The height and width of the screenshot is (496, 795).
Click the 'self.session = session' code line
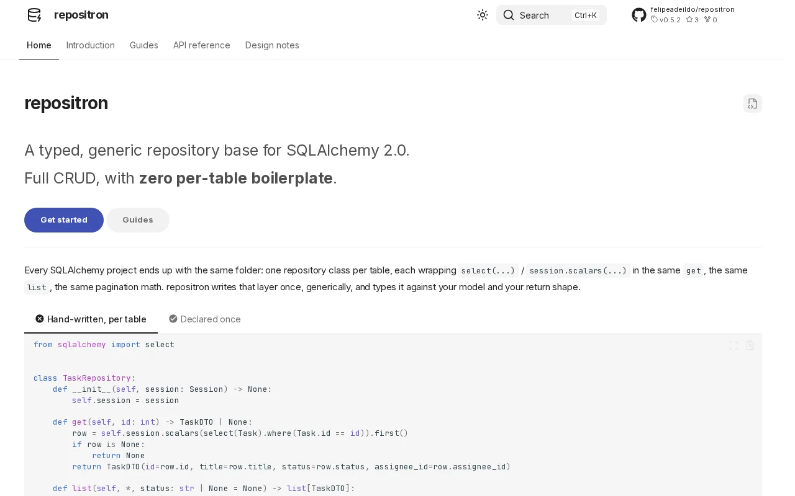tap(125, 401)
